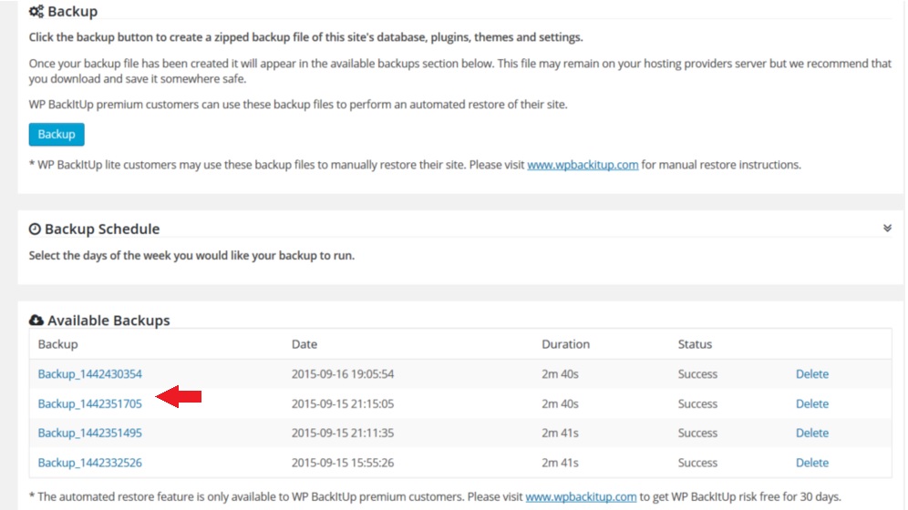The width and height of the screenshot is (908, 510).
Task: Download Backup_1442351705 file
Action: click(89, 403)
